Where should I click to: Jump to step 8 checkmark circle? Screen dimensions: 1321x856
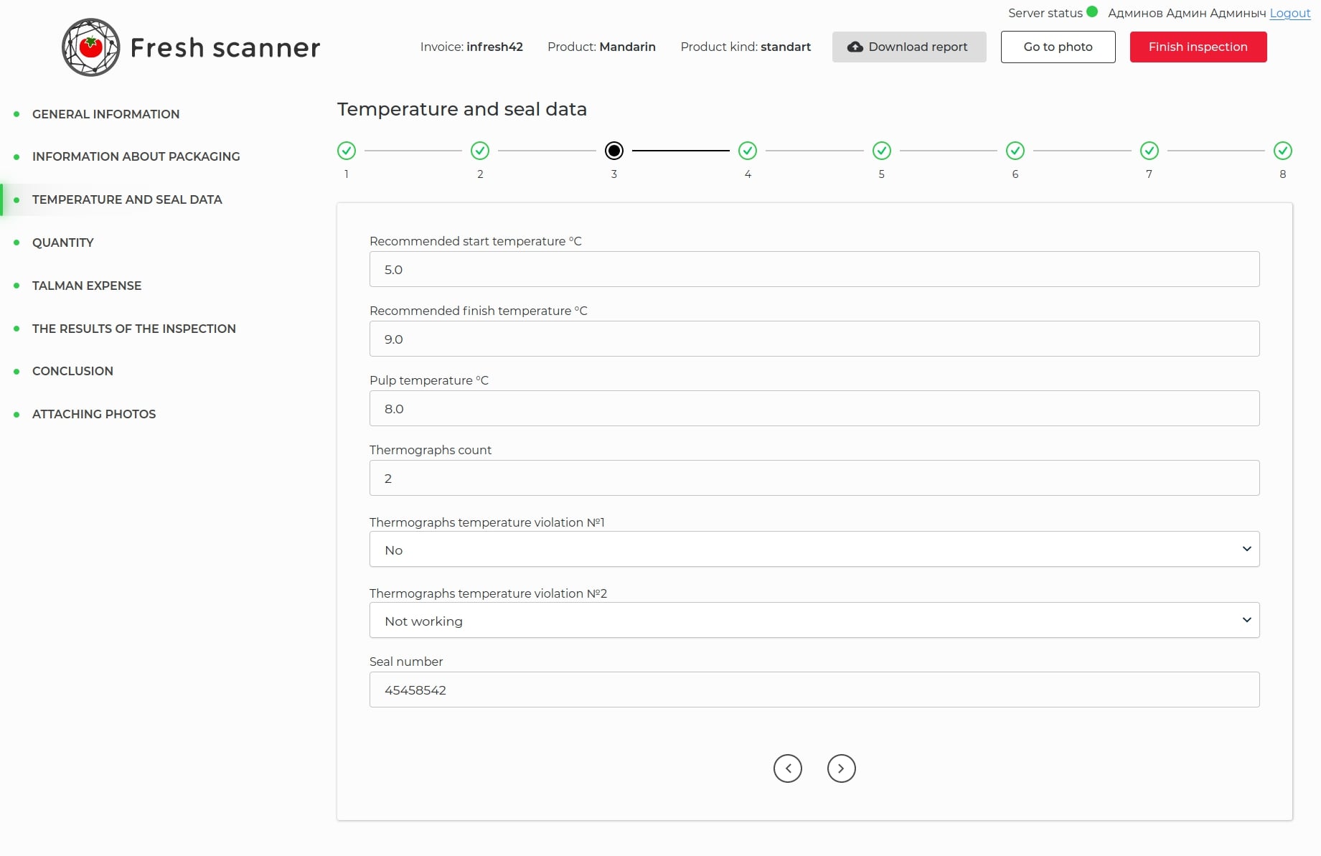(1282, 151)
